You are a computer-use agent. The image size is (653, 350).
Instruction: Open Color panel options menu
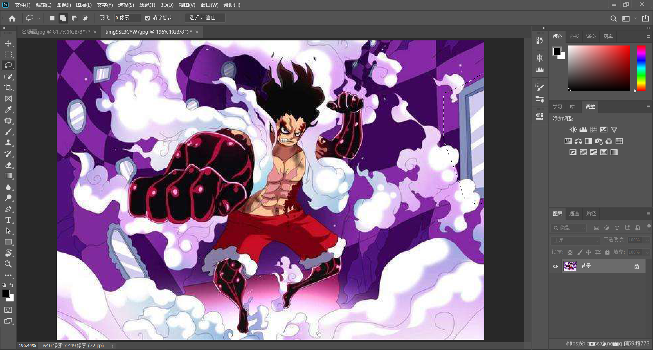[648, 36]
